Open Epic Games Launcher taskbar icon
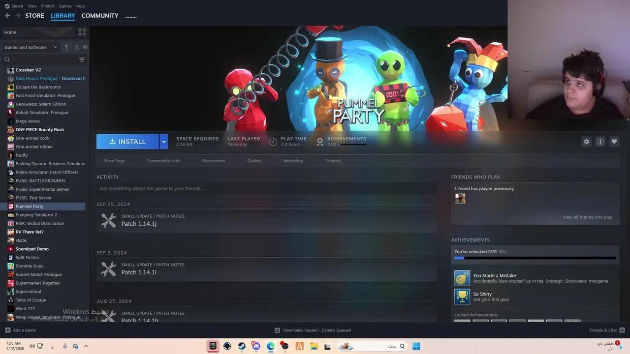The image size is (630, 354). 213,346
